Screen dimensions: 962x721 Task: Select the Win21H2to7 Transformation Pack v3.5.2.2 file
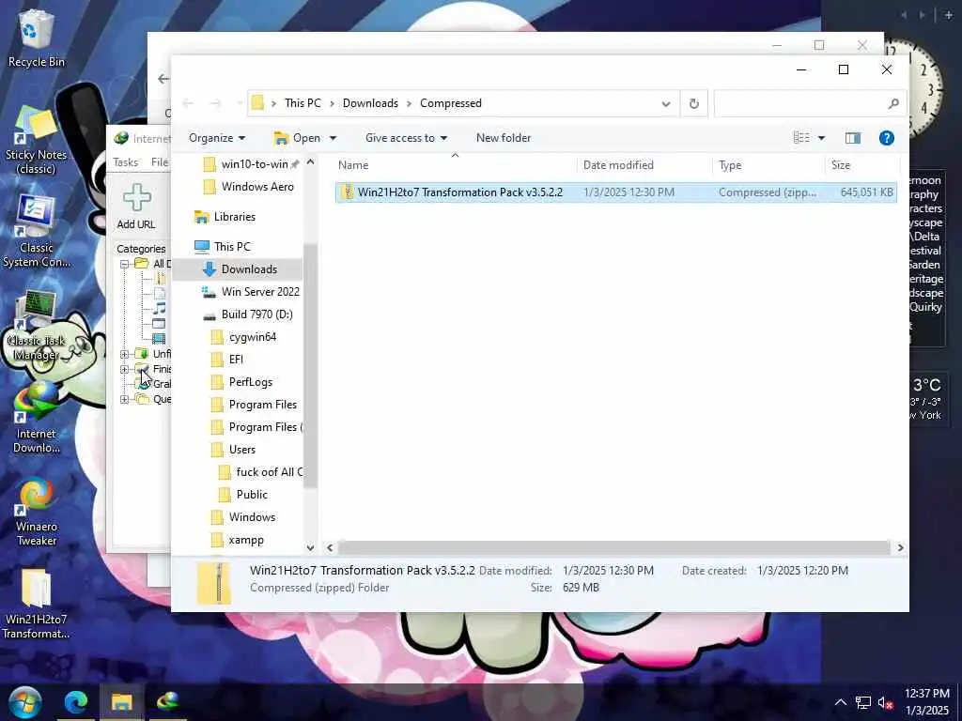point(616,192)
